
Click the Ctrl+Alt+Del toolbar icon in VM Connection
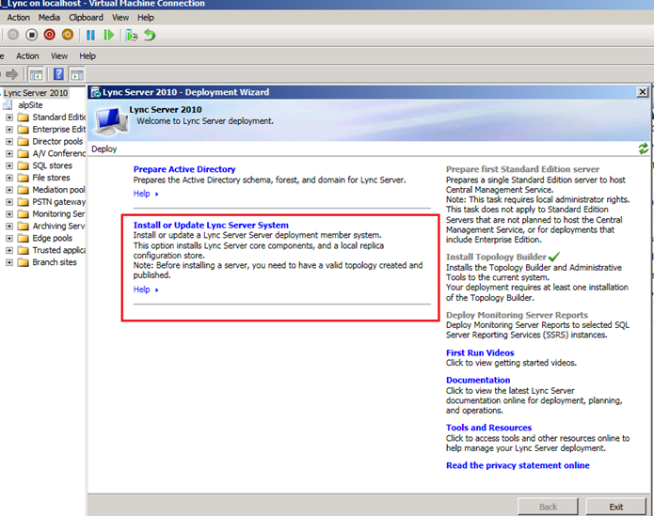tap(13, 35)
